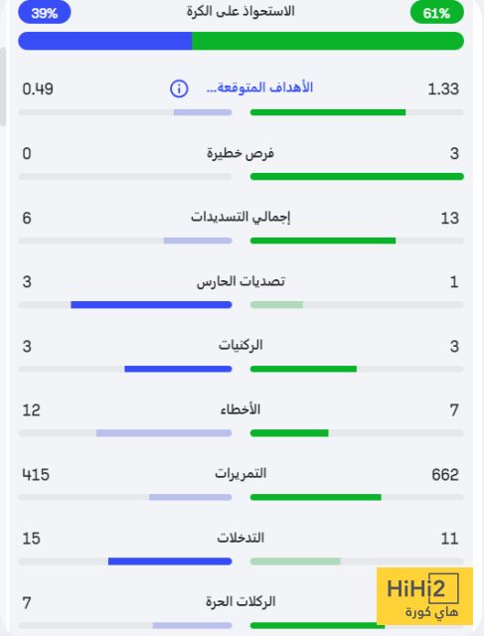The width and height of the screenshot is (484, 636).
Task: Select the 61% possession green badge
Action: 437,13
